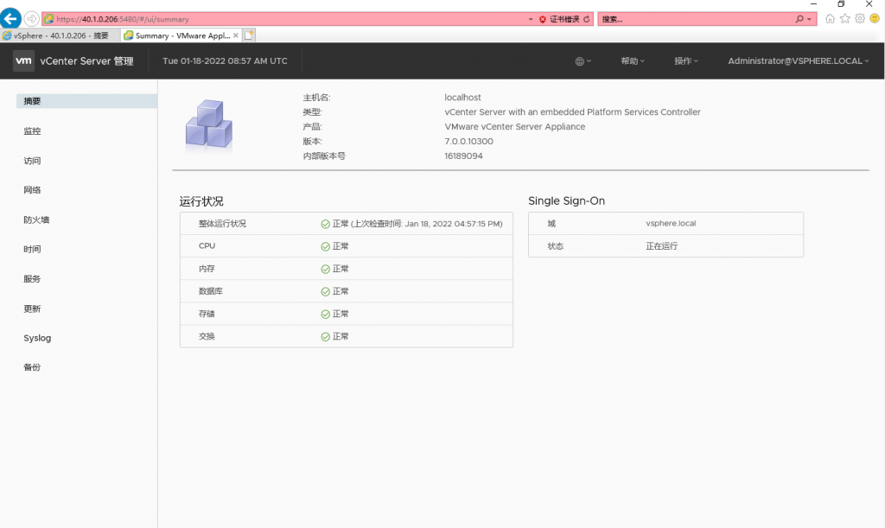Viewport: 885px width, 528px height.
Task: Select version text 7.0.0.10300
Action: [x=469, y=141]
